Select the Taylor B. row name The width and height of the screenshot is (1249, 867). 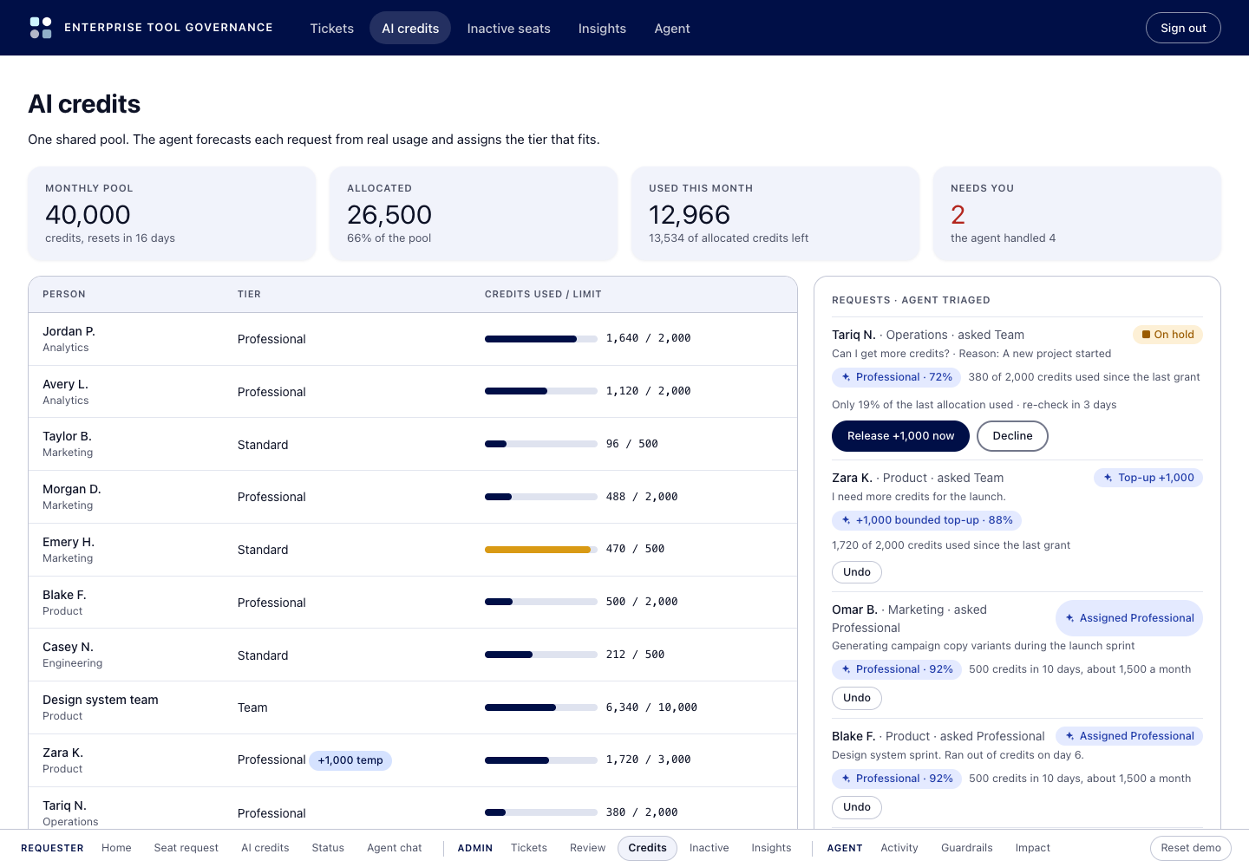[x=67, y=436]
